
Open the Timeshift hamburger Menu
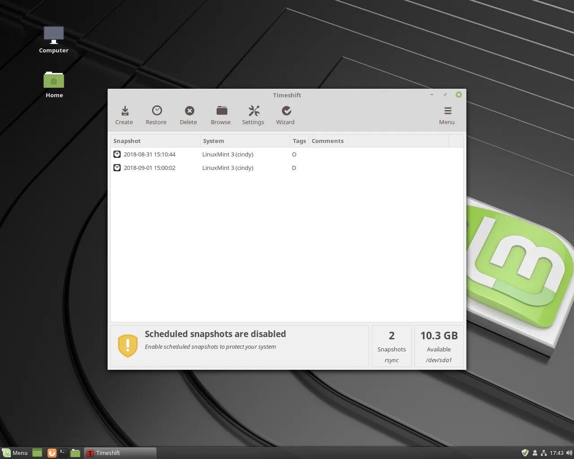point(447,115)
